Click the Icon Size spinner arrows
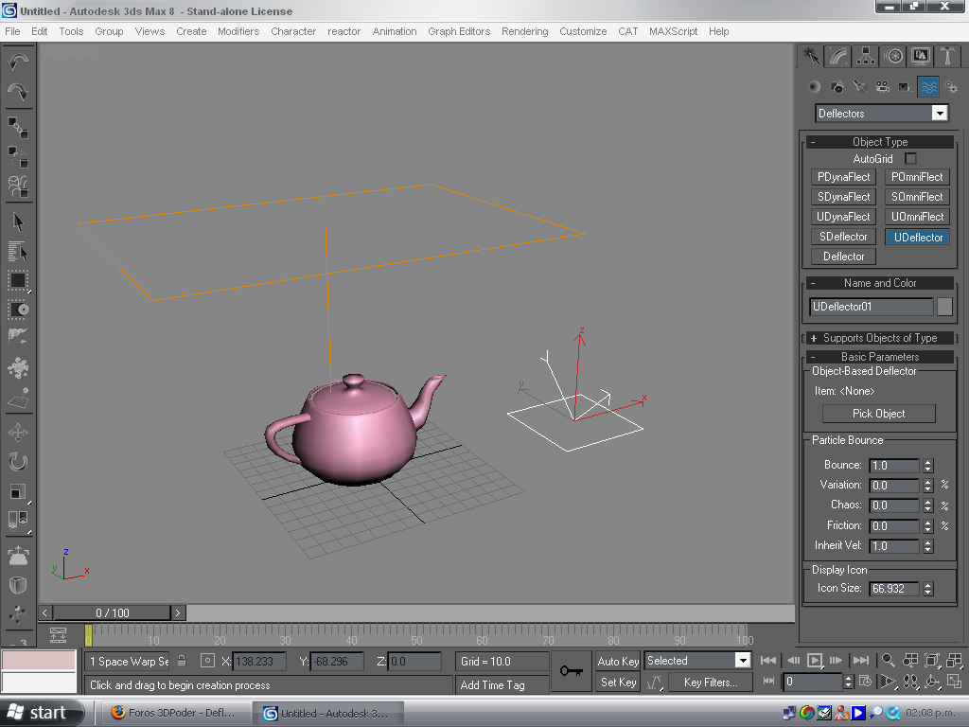This screenshot has height=727, width=969. pos(927,589)
